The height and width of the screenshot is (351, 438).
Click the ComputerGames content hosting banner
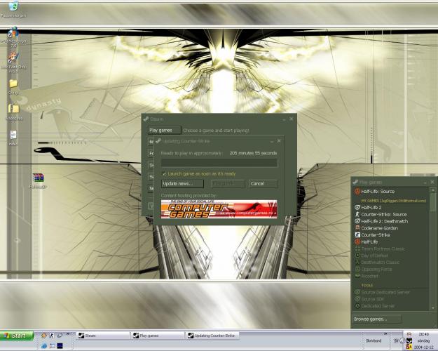[x=219, y=209]
